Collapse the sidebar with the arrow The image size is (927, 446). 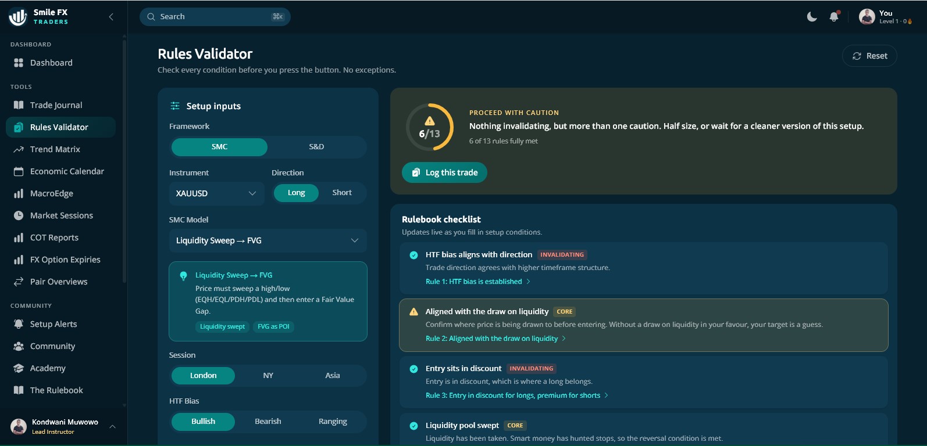point(111,17)
